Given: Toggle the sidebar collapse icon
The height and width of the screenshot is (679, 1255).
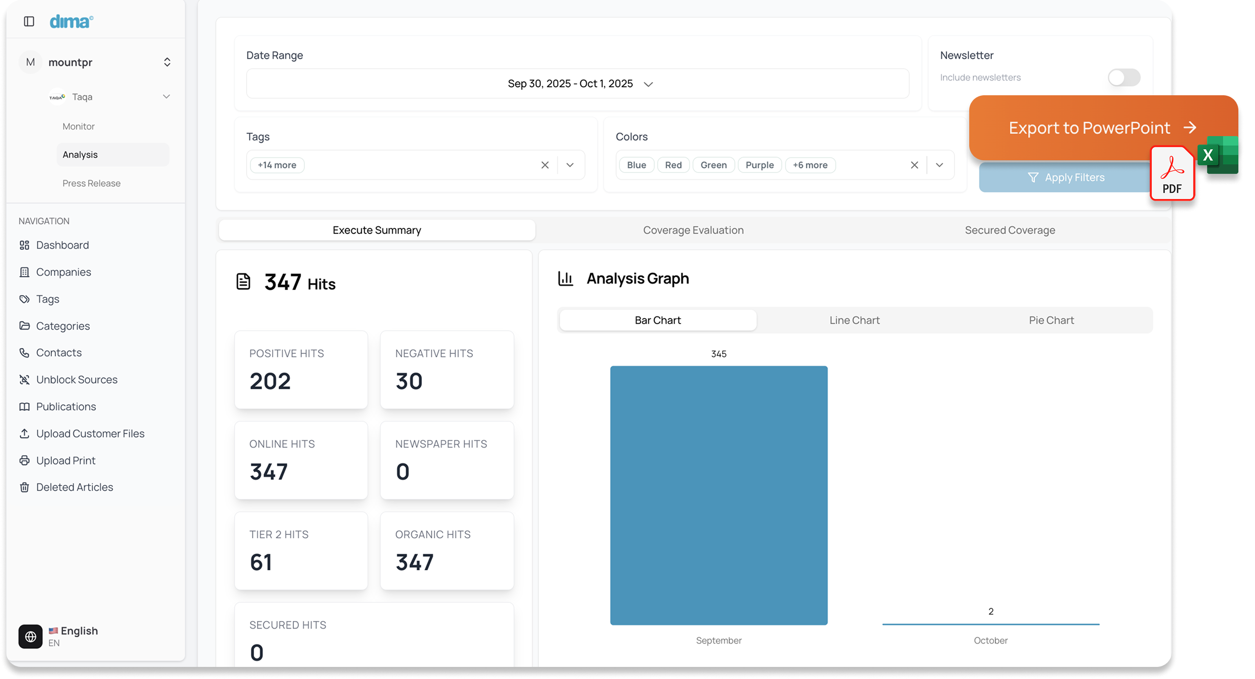Looking at the screenshot, I should tap(29, 21).
